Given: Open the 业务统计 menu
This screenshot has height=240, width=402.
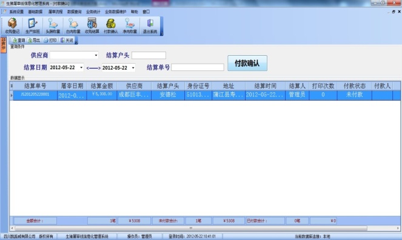Looking at the screenshot, I should tap(93, 12).
